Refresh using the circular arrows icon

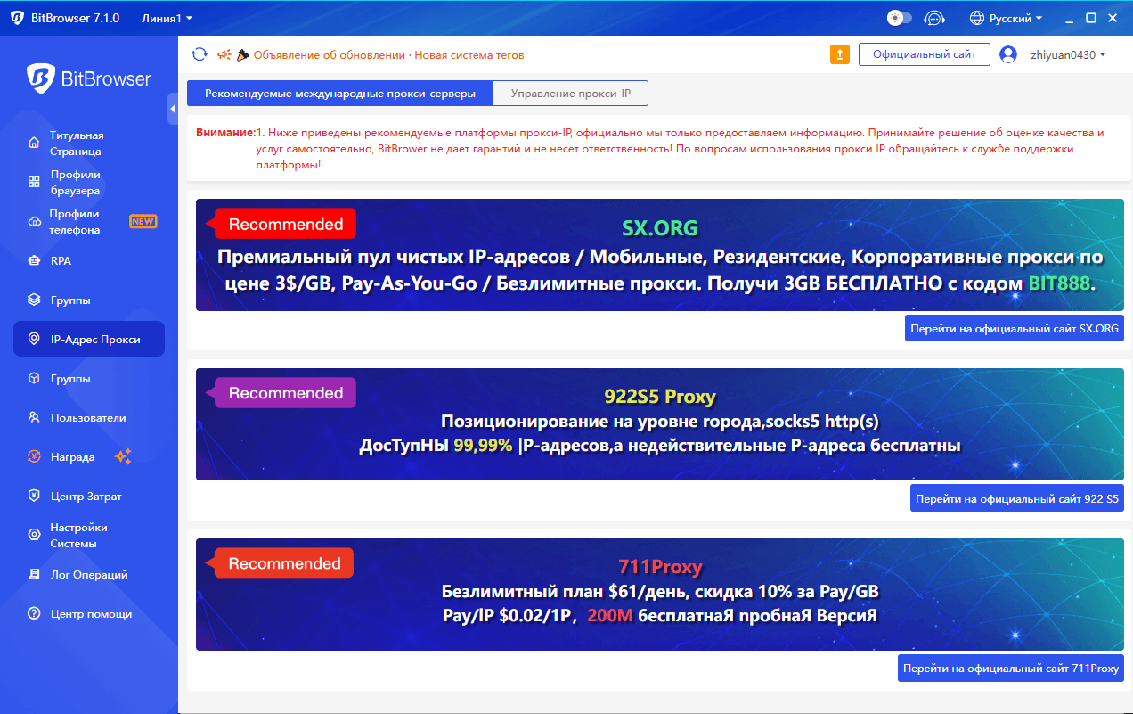coord(200,54)
